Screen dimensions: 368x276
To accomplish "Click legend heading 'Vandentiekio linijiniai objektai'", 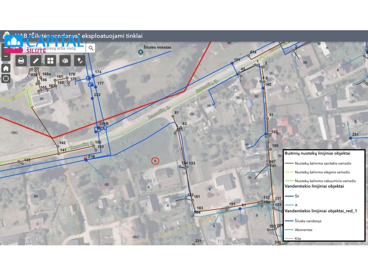I will pyautogui.click(x=314, y=186).
